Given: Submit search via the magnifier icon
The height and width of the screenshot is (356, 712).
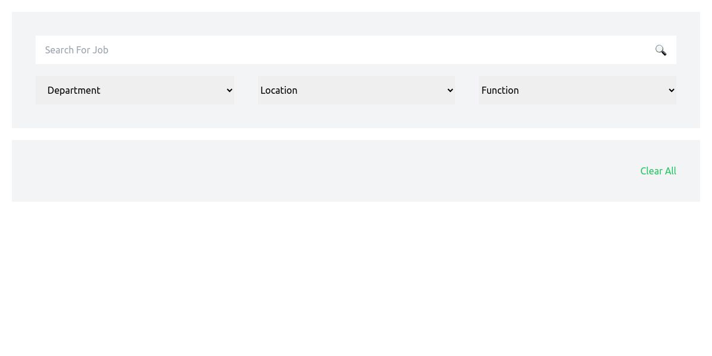Looking at the screenshot, I should point(660,50).
